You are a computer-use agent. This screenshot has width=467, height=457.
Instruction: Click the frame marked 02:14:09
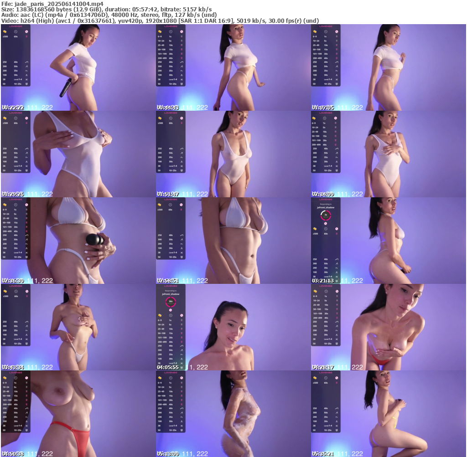pos(388,154)
